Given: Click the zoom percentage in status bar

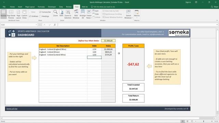Looking at the screenshot, I should tap(216, 121).
